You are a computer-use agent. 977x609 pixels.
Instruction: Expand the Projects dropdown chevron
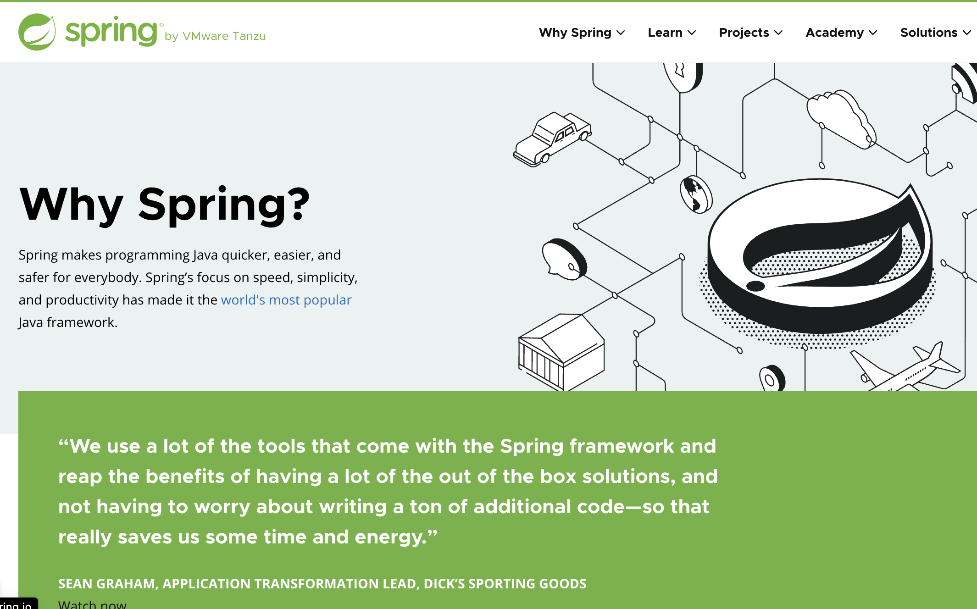[x=778, y=33]
